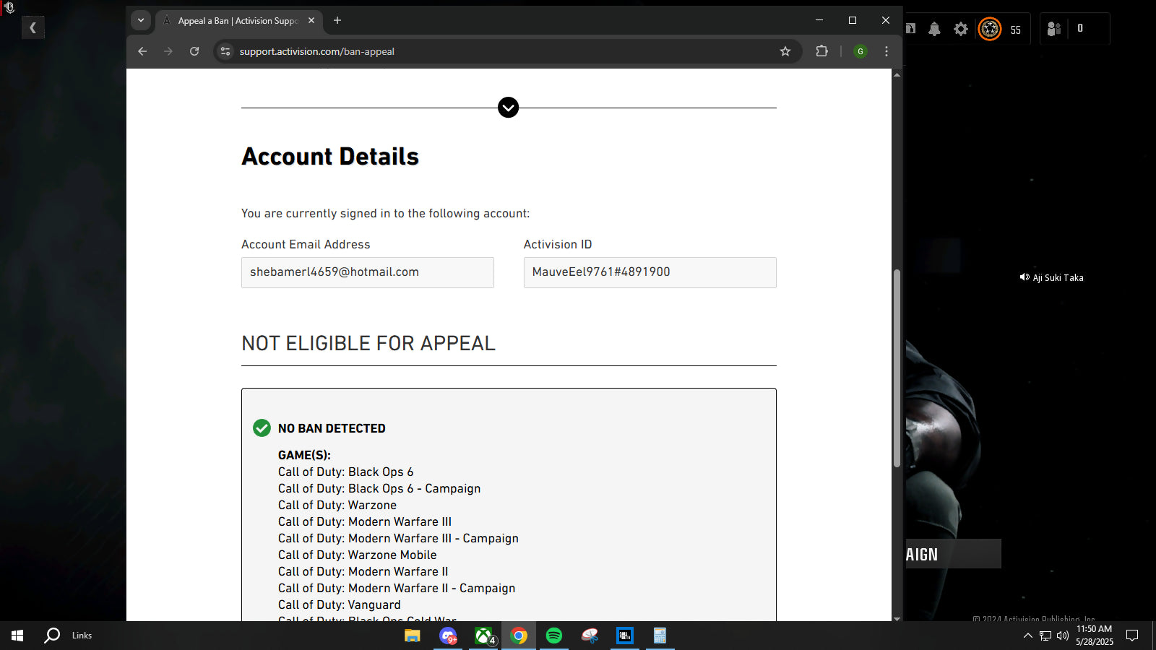Viewport: 1156px width, 650px height.
Task: Open the game notifications bell
Action: pos(934,29)
